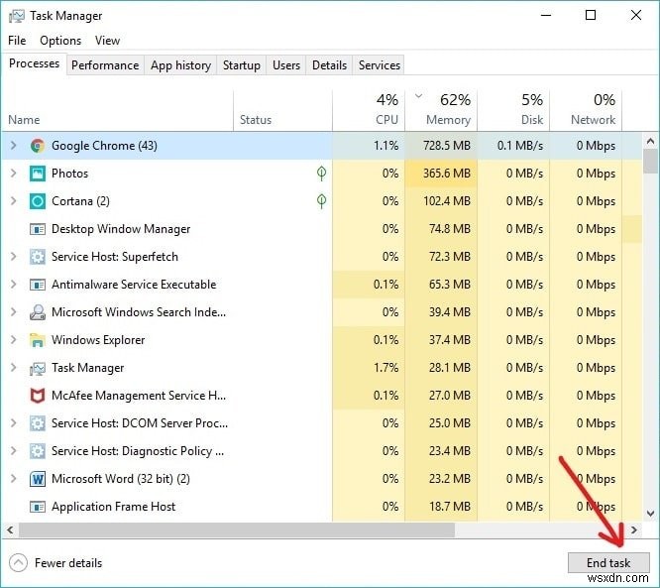Click the 0.1 MB/s disk value
This screenshot has height=588, width=660.
tap(520, 146)
